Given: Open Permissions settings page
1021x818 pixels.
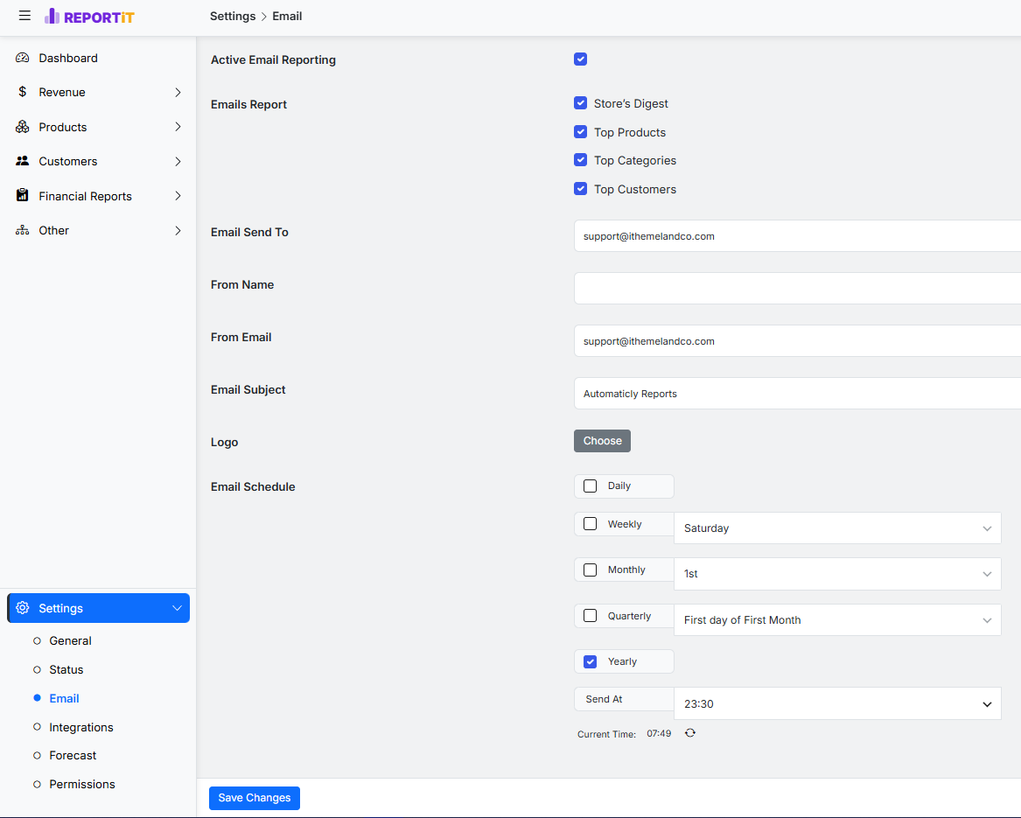Looking at the screenshot, I should pos(82,784).
